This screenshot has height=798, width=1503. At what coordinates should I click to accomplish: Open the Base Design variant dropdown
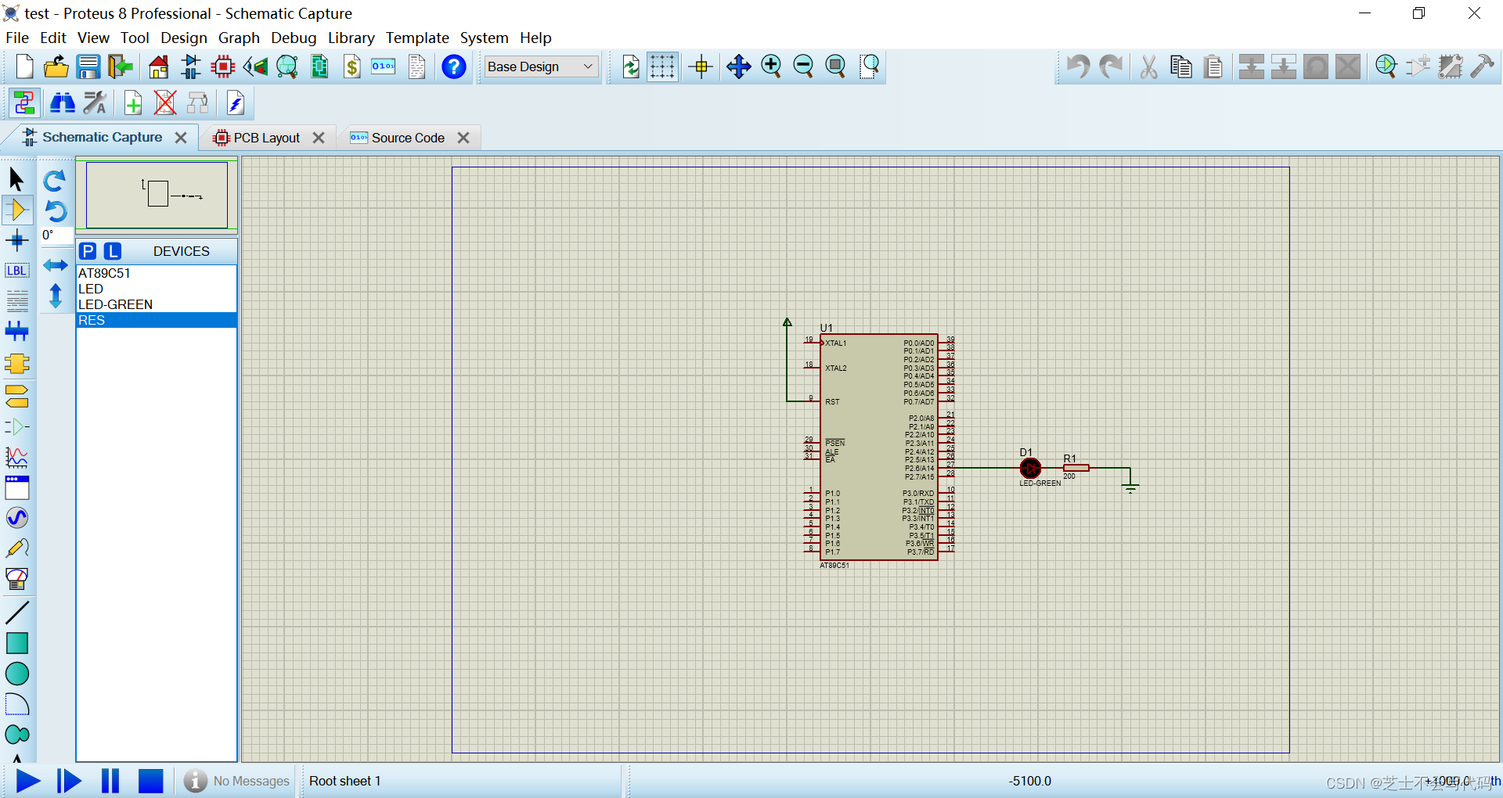click(x=541, y=66)
